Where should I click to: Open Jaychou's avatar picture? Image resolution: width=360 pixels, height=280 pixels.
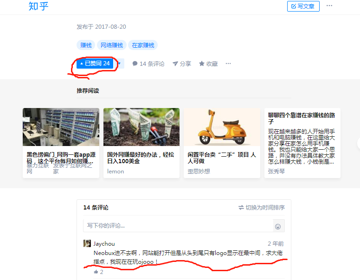tap(87, 243)
